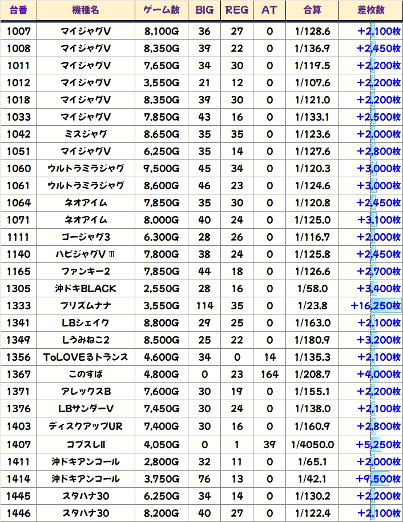Select the +5,250枚 difference value
The height and width of the screenshot is (522, 403).
click(x=378, y=444)
